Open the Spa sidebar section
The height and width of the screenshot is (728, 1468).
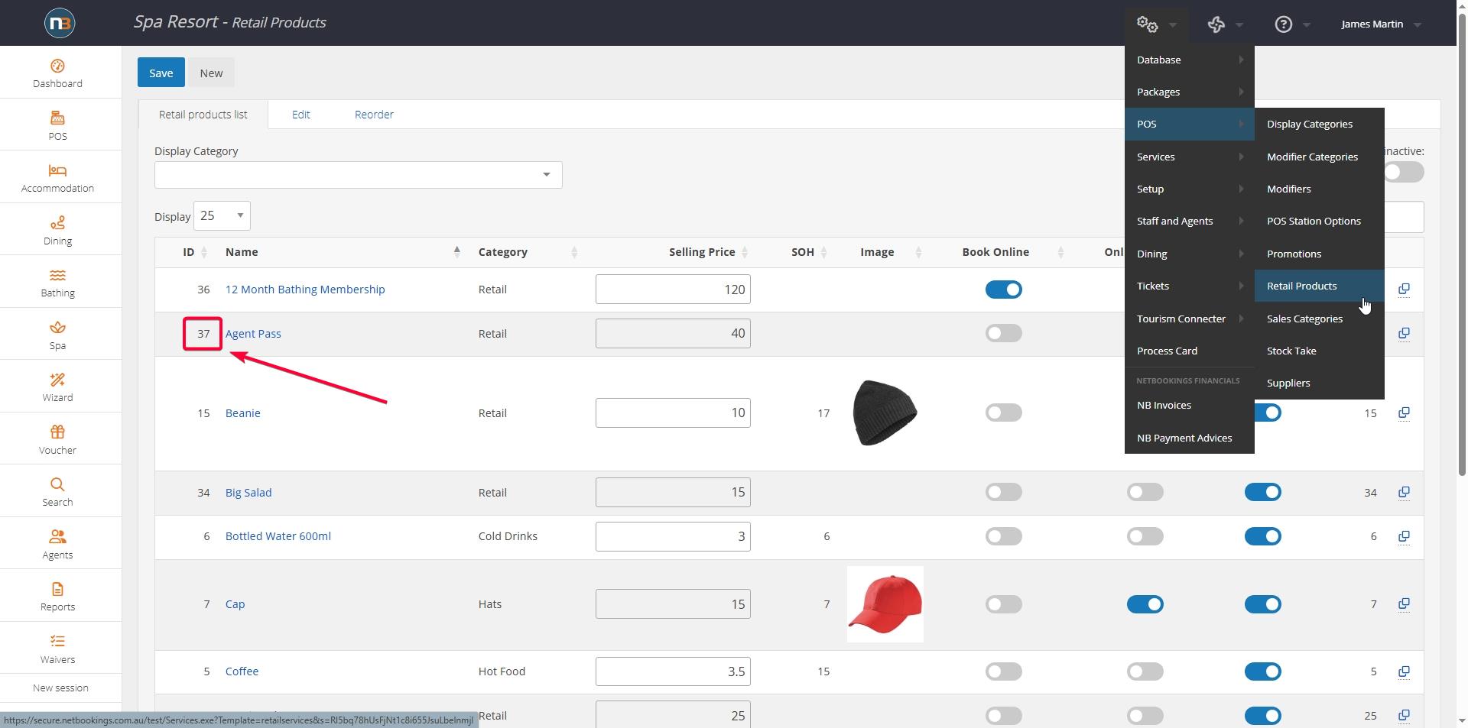click(57, 335)
